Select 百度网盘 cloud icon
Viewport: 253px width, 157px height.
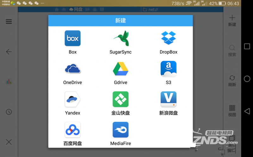[x=72, y=130]
